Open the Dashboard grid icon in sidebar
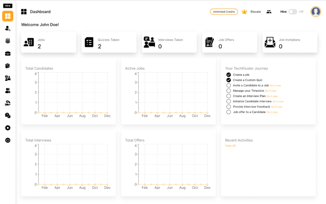 coord(8,16)
